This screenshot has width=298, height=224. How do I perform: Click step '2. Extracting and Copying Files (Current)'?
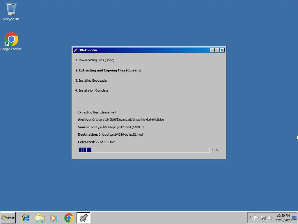tap(108, 70)
